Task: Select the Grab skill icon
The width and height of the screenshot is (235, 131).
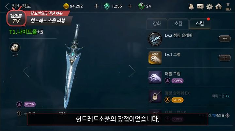Action: pos(155,58)
